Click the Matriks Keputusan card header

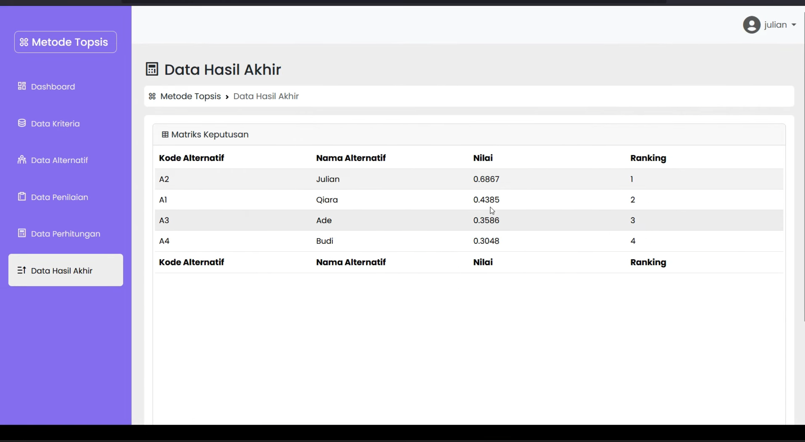tap(469, 135)
